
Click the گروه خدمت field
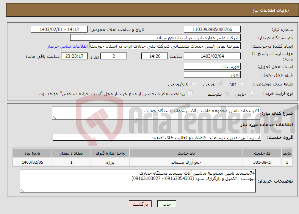(157, 137)
